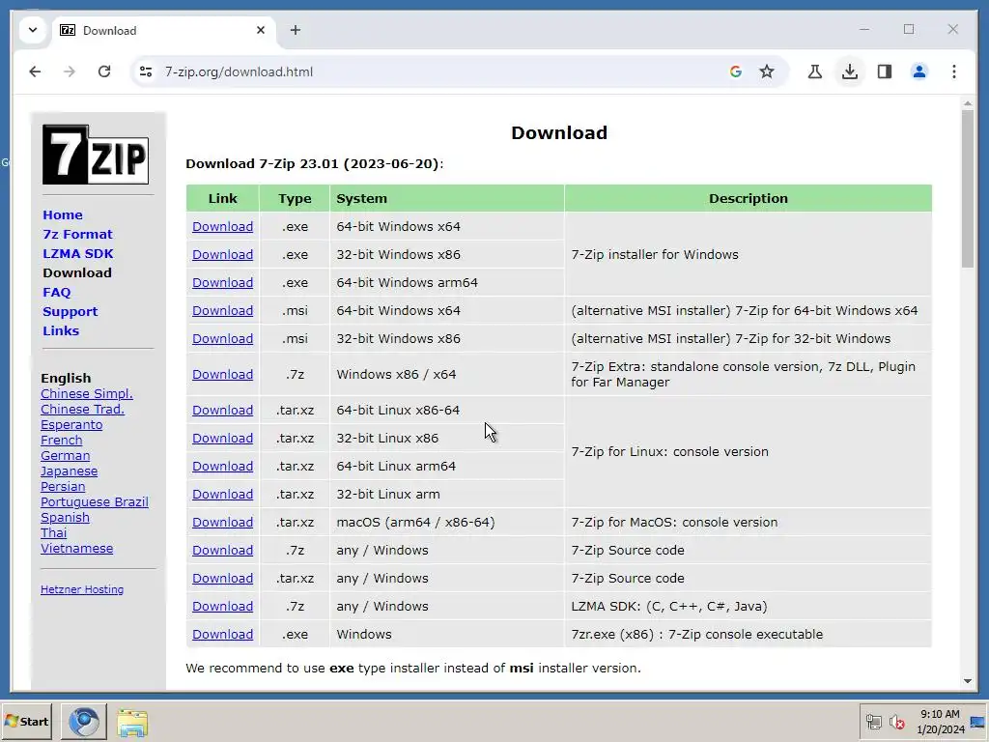Download the macOS tar.xz console version
This screenshot has height=742, width=989.
[223, 523]
